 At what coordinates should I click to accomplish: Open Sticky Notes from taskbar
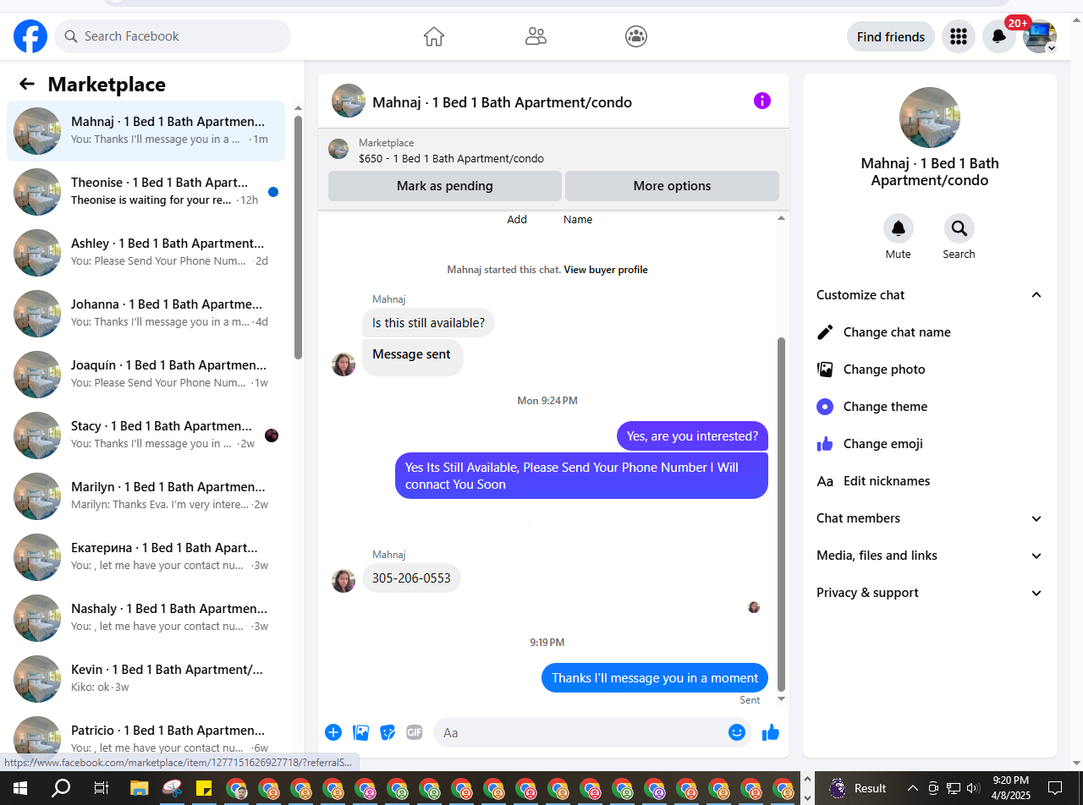pyautogui.click(x=204, y=788)
